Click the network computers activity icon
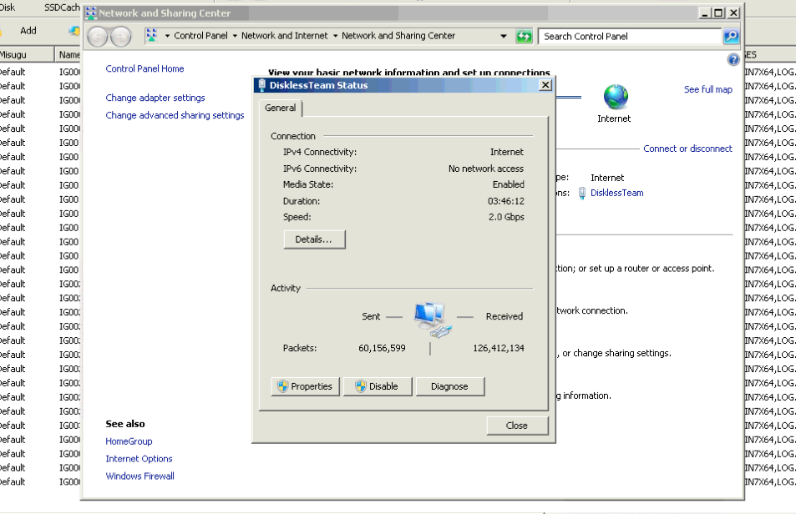Viewport: 796px width, 514px height. (431, 317)
